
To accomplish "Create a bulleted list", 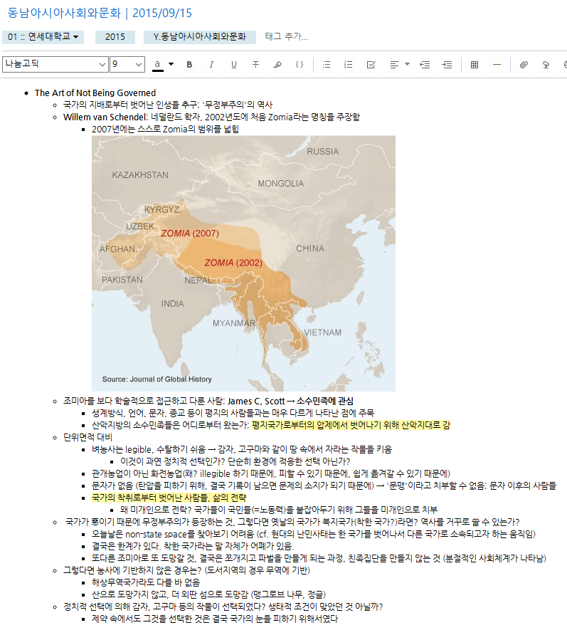I will (x=327, y=64).
